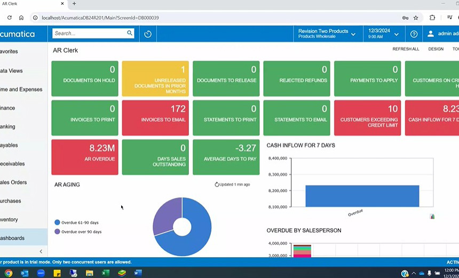Image resolution: width=459 pixels, height=278 pixels.
Task: Open the browser media control icon
Action: 449,18
